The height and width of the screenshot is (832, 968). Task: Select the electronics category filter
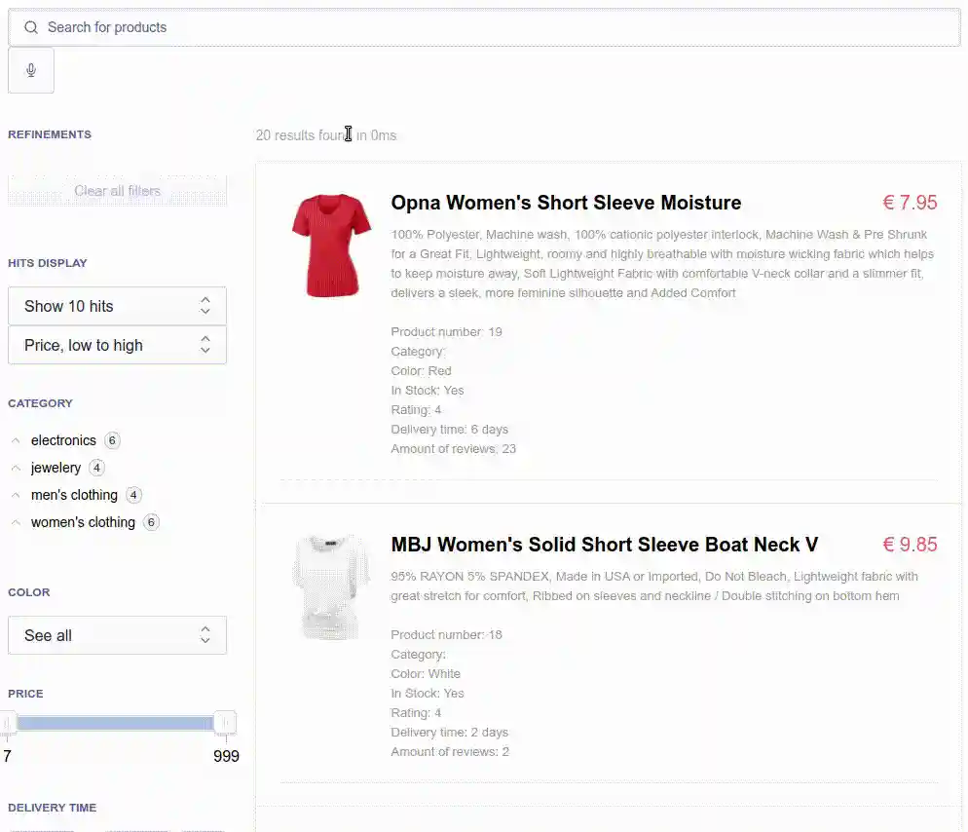pyautogui.click(x=63, y=440)
